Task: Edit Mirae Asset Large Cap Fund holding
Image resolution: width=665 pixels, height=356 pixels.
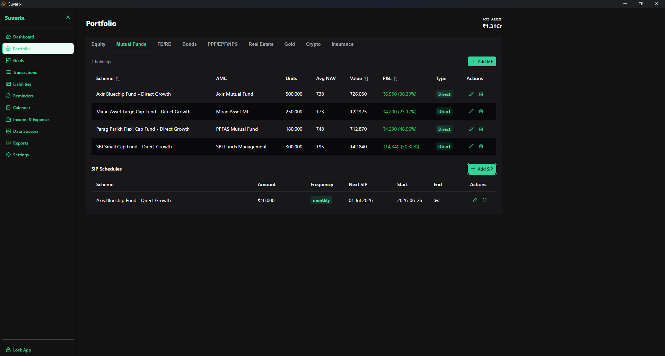Action: pos(471,111)
